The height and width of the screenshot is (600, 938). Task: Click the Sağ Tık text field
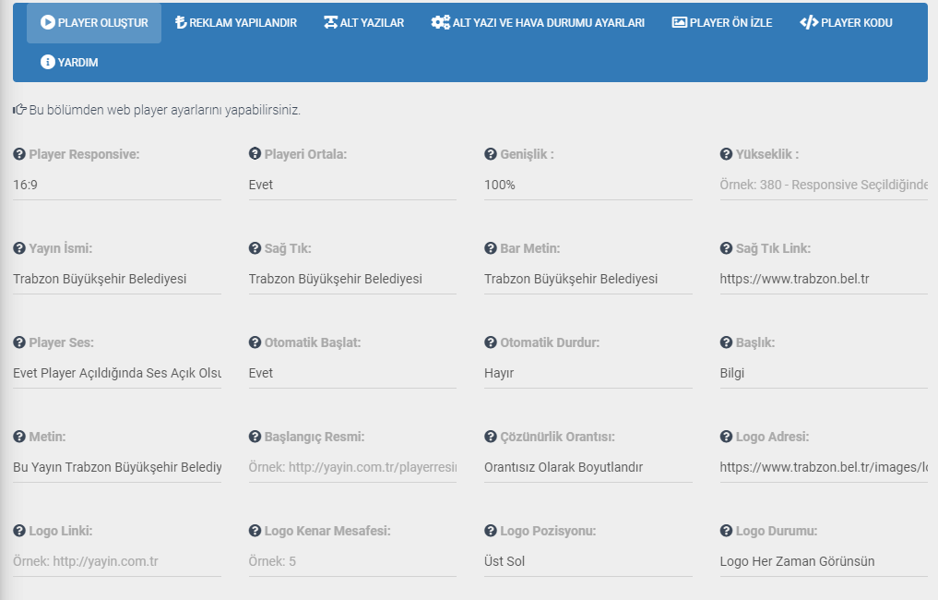[352, 279]
